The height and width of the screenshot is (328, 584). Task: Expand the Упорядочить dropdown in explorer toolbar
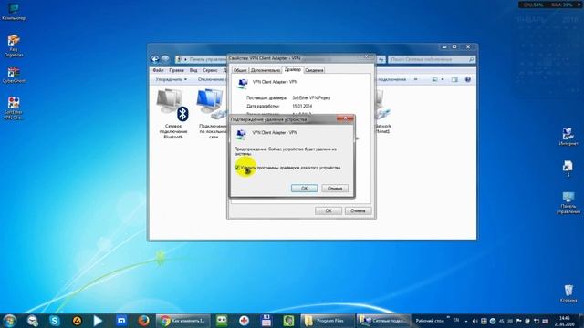pyautogui.click(x=171, y=79)
